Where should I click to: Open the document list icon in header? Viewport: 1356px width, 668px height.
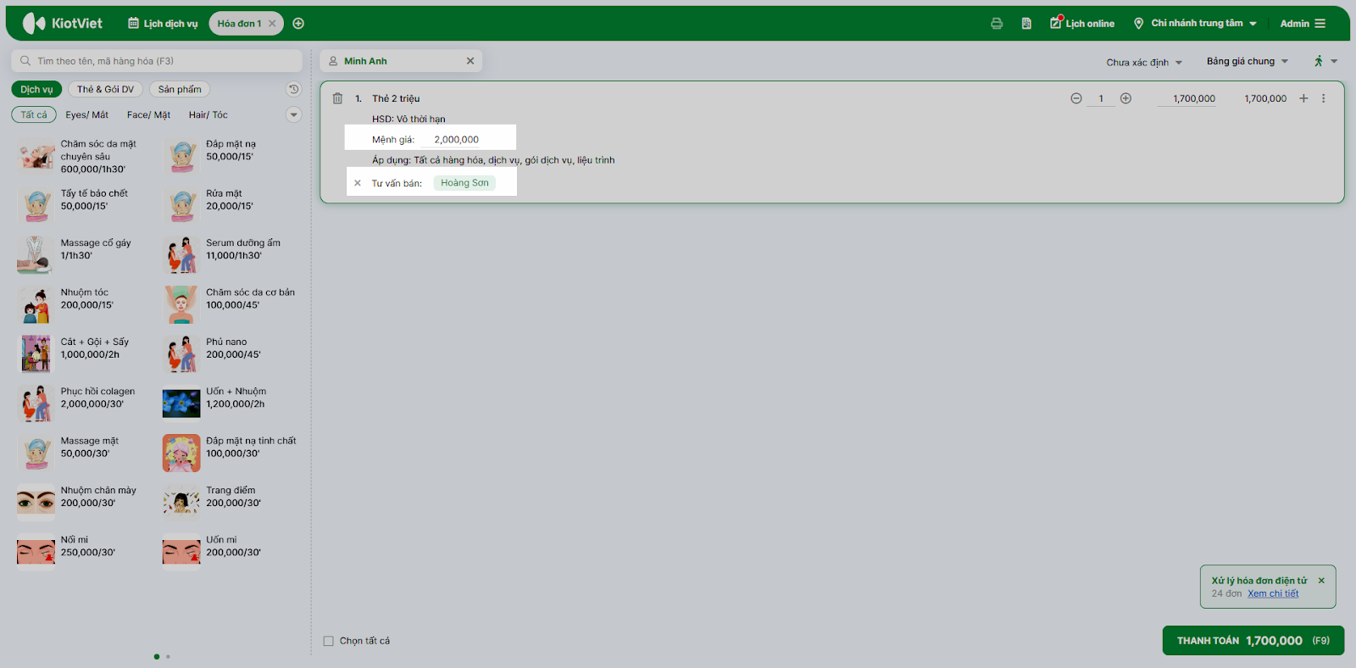(1026, 24)
